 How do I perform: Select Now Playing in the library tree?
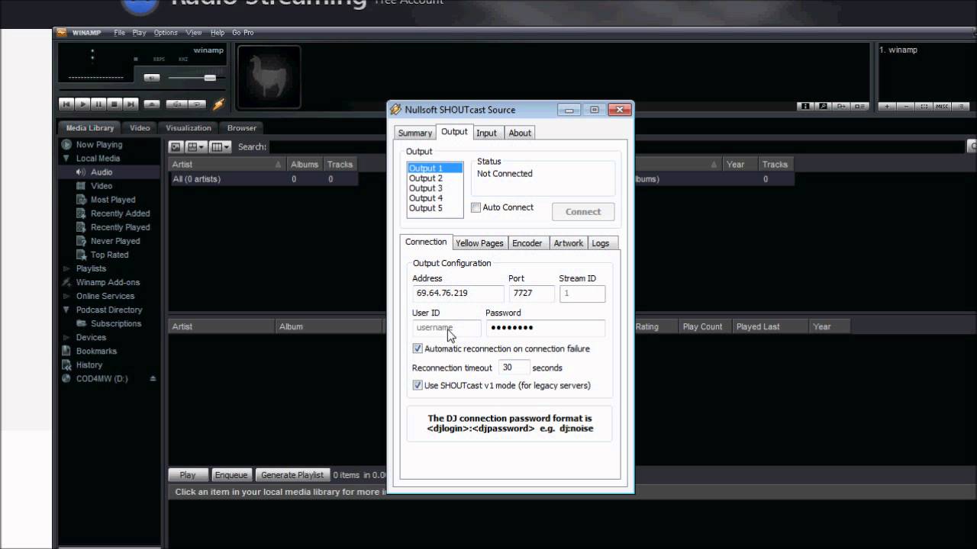[x=98, y=145]
